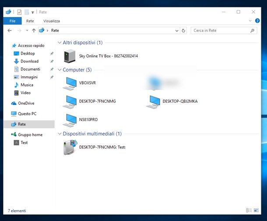267x221 pixels.
Task: Click the Rete network icon in title bar
Action: click(8, 12)
